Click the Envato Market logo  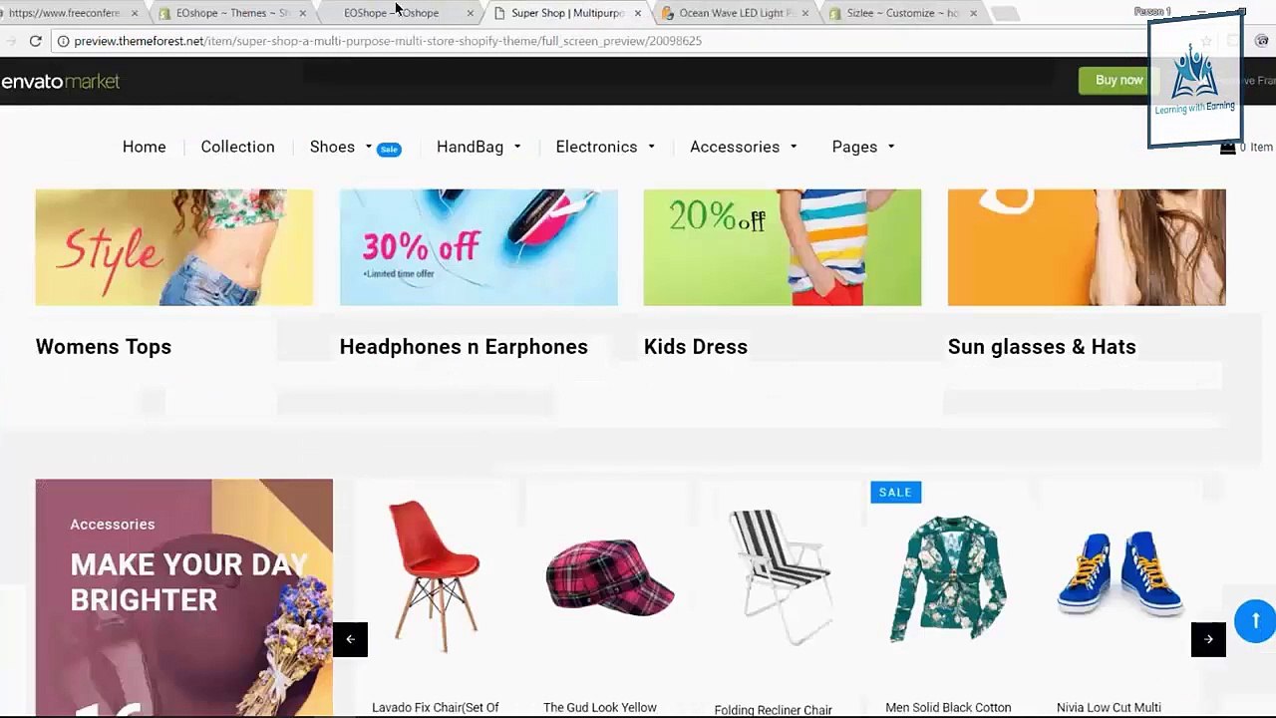coord(60,81)
